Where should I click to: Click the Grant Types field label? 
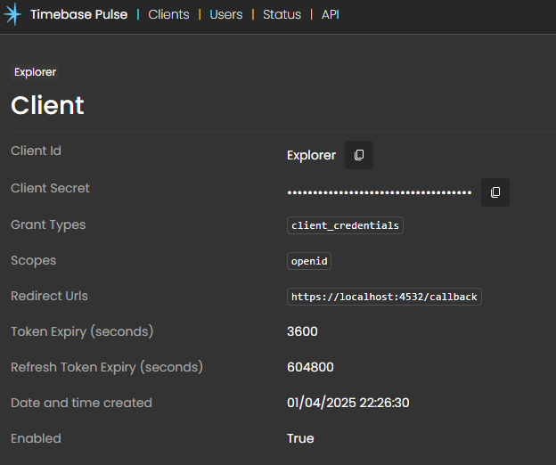point(48,224)
